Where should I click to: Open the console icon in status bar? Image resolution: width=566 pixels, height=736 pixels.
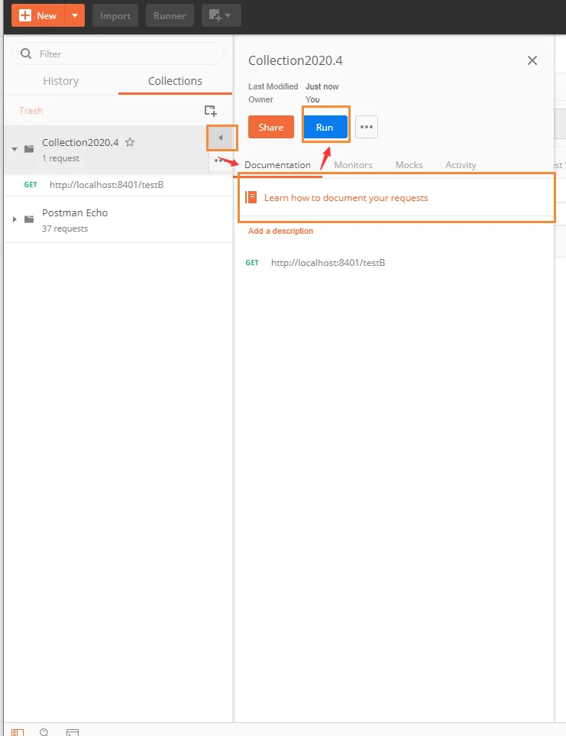[73, 732]
